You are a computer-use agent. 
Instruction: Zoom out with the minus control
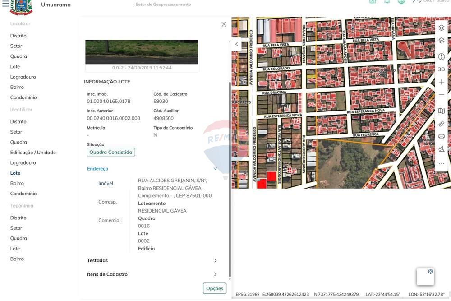(x=441, y=95)
